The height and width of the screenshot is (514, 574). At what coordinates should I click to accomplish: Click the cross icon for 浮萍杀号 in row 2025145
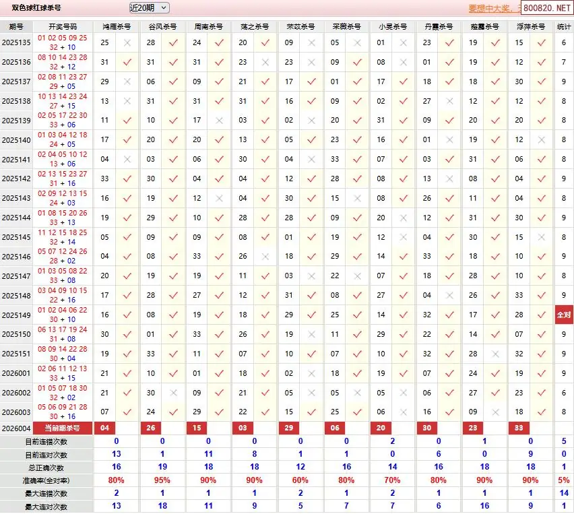[541, 237]
